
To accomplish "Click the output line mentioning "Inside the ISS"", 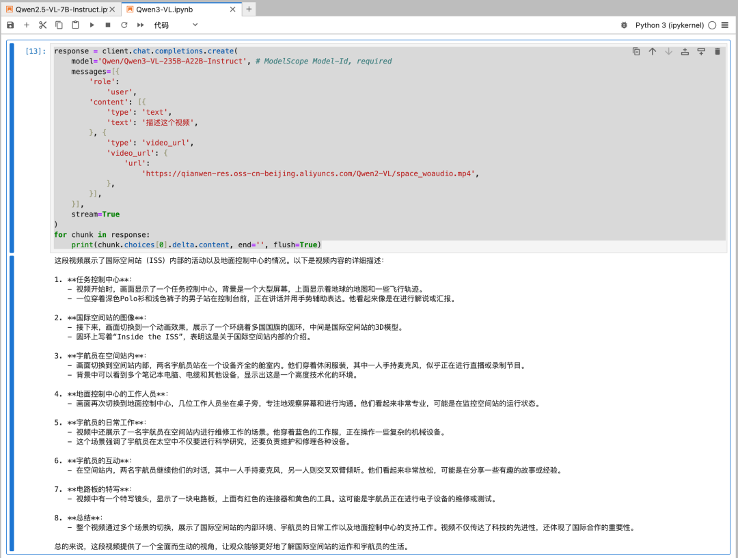I will tap(189, 337).
